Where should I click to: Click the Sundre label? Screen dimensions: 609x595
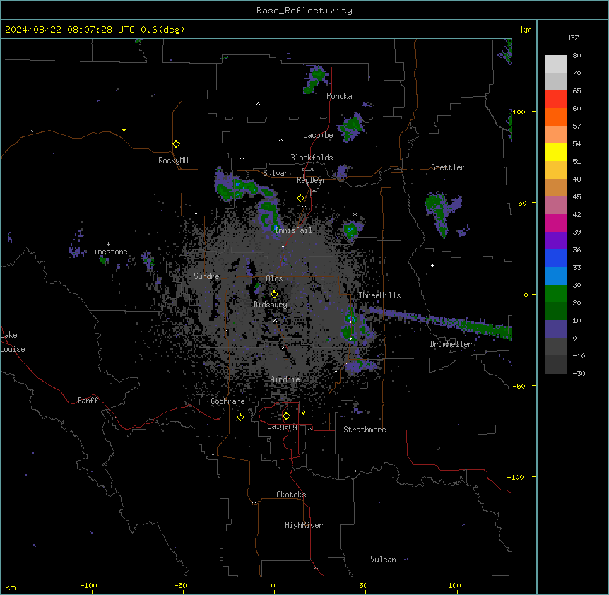pyautogui.click(x=206, y=276)
